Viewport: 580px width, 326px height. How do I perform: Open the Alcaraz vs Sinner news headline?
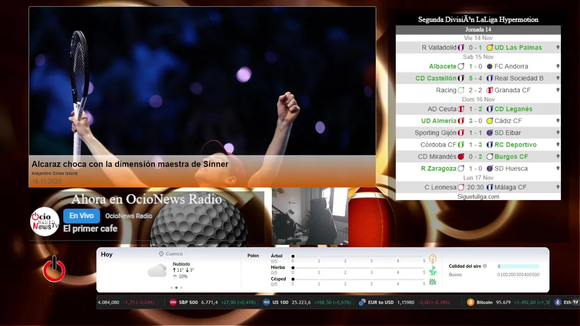click(x=130, y=164)
